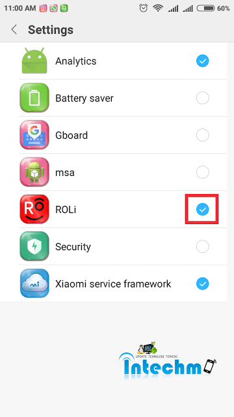
Task: Tap the Gboard keyboard icon
Action: [34, 135]
